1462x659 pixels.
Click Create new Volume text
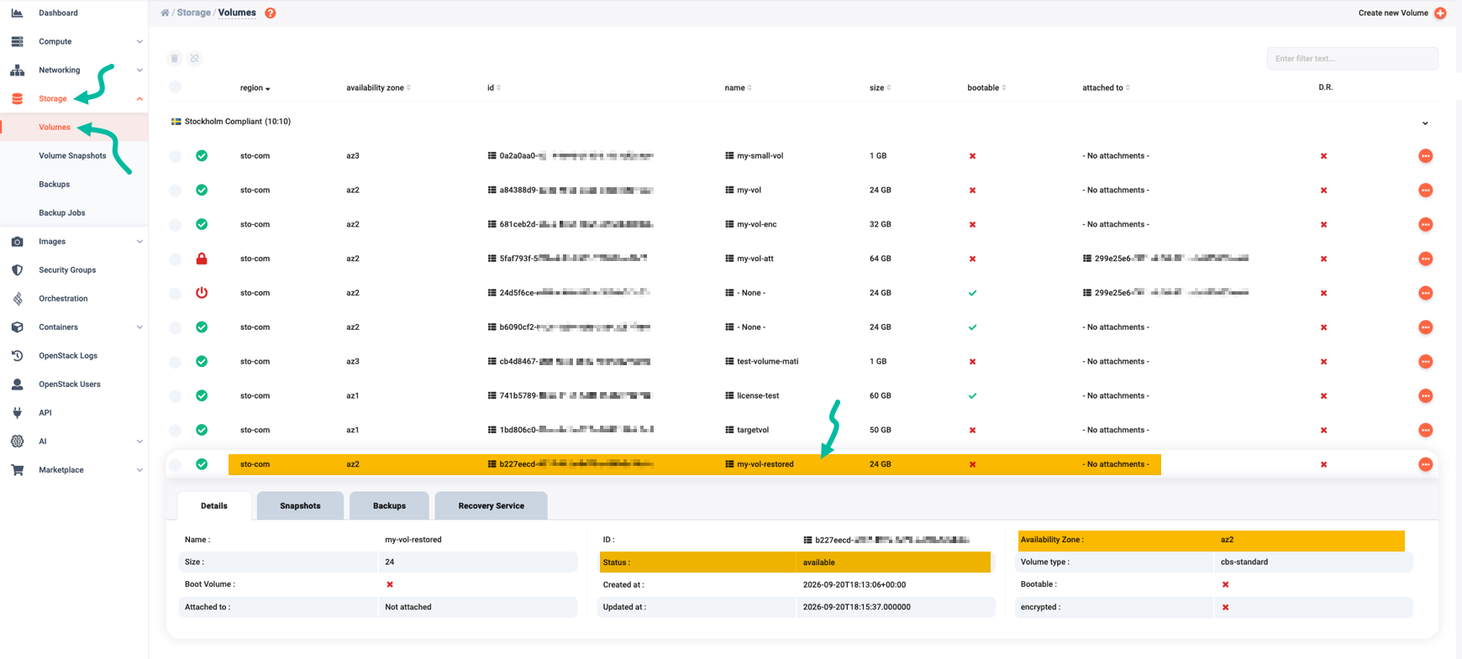(1393, 13)
